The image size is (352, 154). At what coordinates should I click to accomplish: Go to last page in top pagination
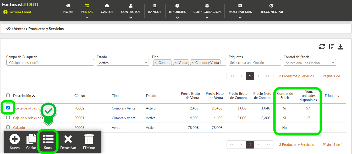(268, 76)
